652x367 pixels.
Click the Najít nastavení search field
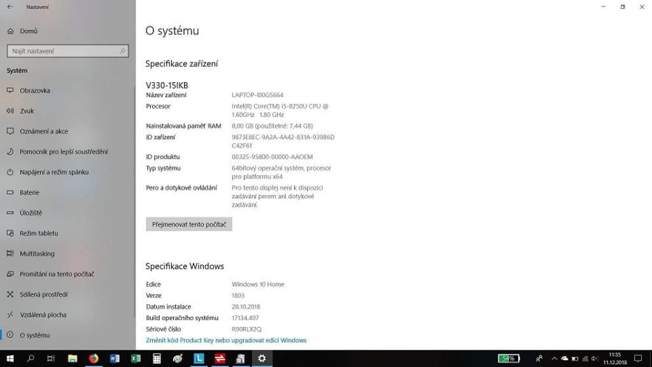67,51
